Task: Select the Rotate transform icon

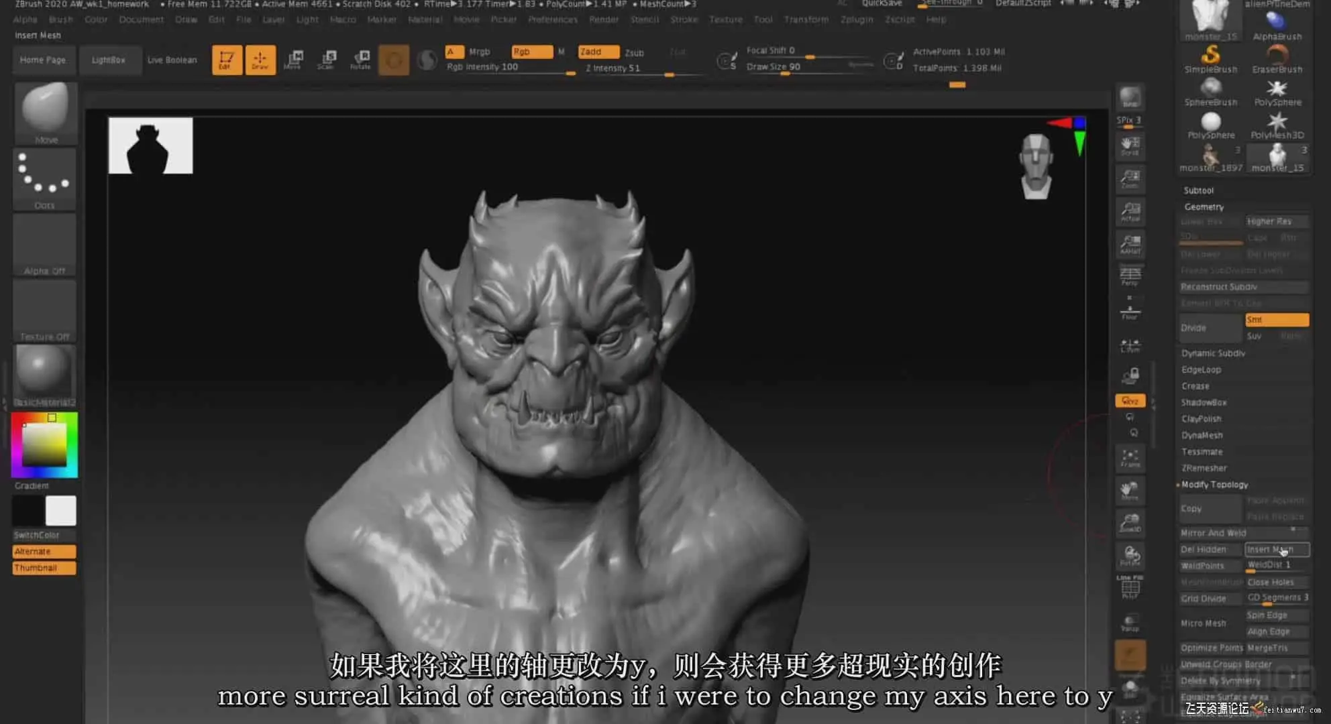Action: [360, 60]
